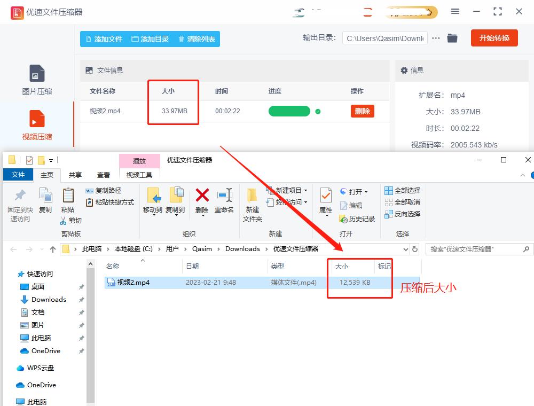Open the output directory folder browse icon

pos(452,38)
